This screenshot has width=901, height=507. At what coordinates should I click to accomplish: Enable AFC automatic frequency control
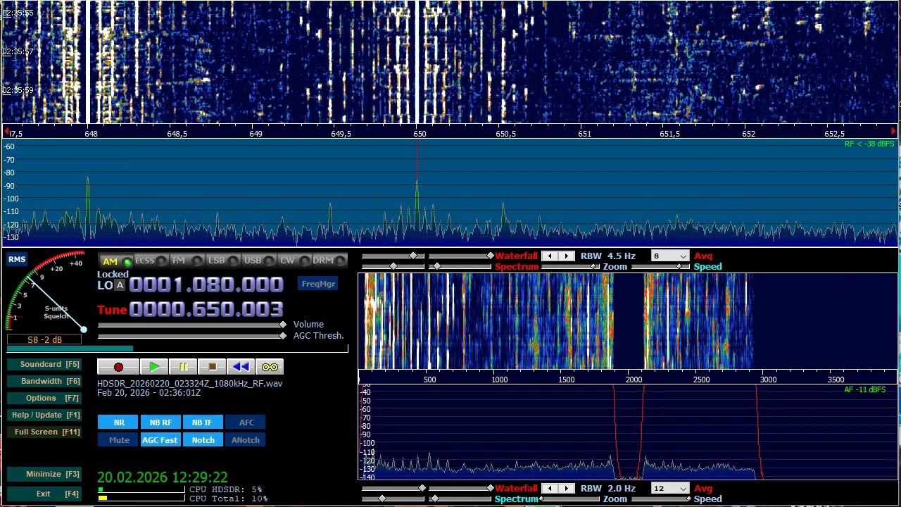[x=246, y=423]
